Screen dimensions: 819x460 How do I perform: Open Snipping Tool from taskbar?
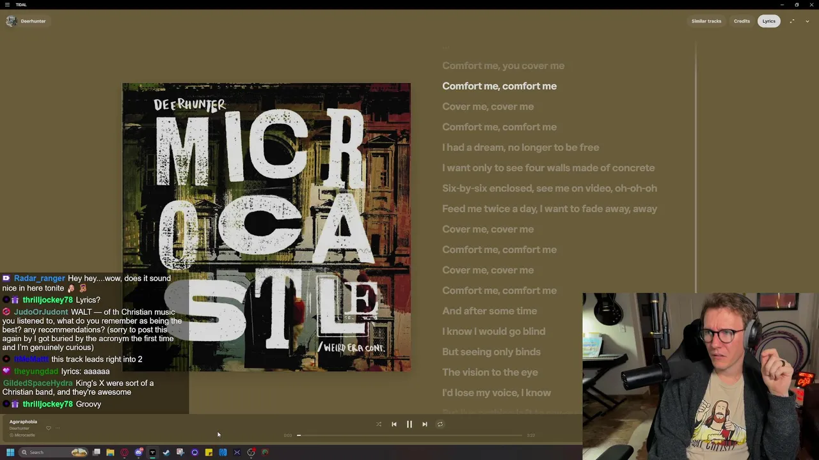(180, 452)
